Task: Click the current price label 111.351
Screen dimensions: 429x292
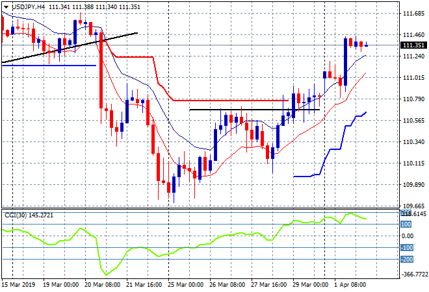Action: point(413,45)
